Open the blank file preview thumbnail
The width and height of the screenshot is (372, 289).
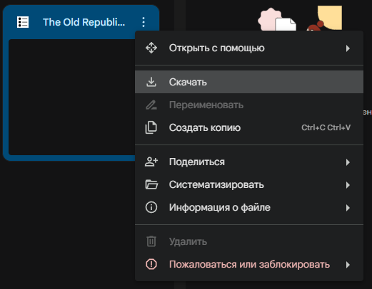pos(72,97)
